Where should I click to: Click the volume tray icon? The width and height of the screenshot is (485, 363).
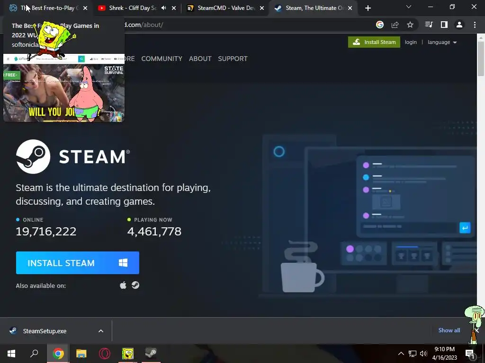click(423, 354)
